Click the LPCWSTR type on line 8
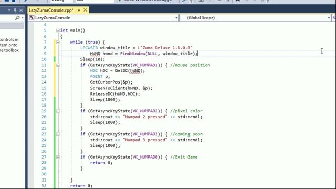Viewport: 336px width, 189px height. click(89, 48)
